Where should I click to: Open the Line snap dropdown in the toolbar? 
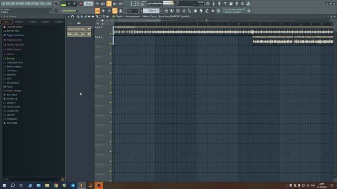tap(133, 10)
